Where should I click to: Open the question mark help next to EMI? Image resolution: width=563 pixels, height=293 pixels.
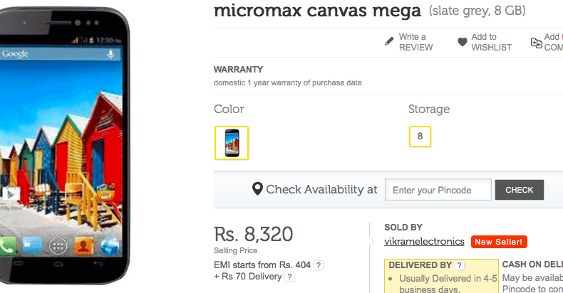coord(319,265)
